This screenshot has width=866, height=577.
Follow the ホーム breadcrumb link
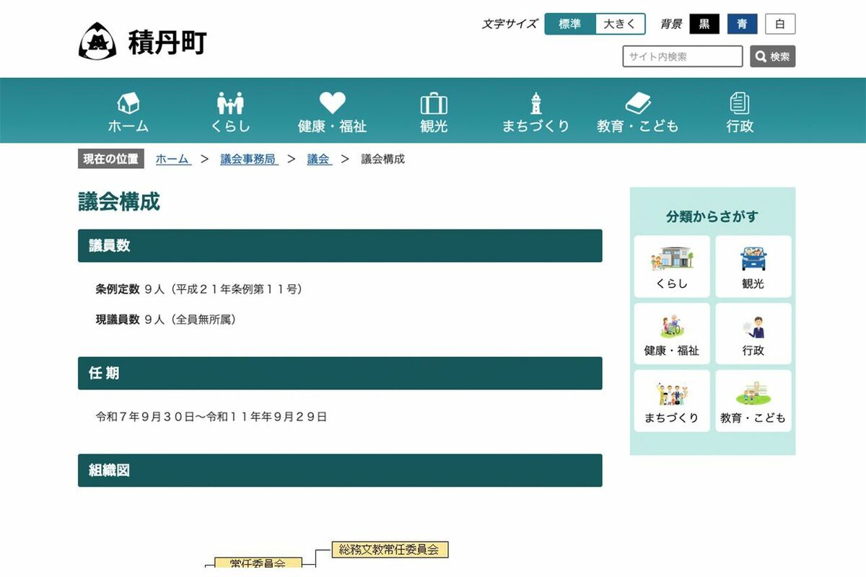173,159
